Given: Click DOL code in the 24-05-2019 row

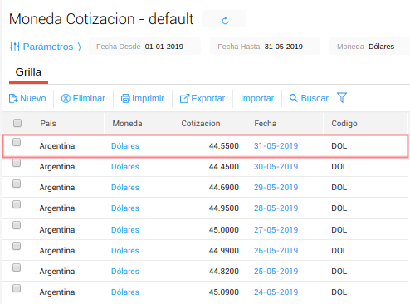Looking at the screenshot, I should point(339,292).
